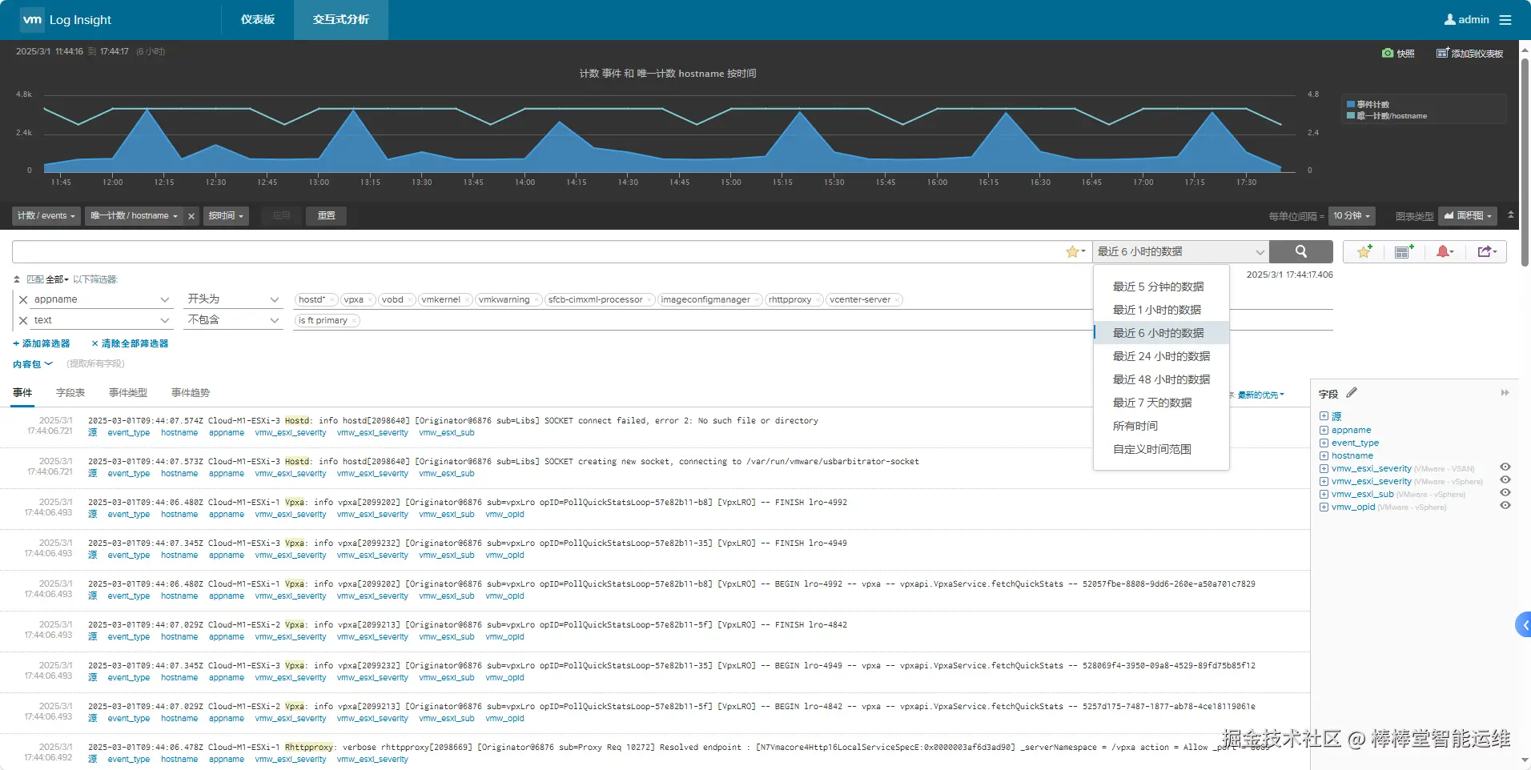Click the 添加到仪表板 icon above the chart
Image resolution: width=1531 pixels, height=770 pixels.
coord(1442,53)
